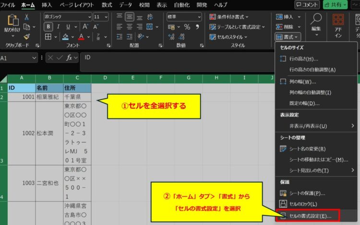Expand 非表示/再表示(U) submenu
Image resolution: width=360 pixels, height=225 pixels.
pos(316,126)
